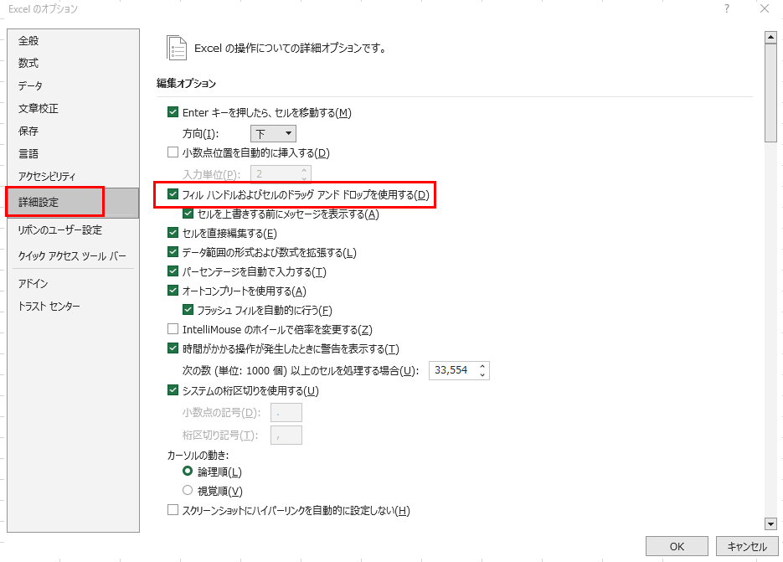783x562 pixels.
Task: Disable オートコンプリートを使用する checkbox
Action: click(x=173, y=291)
